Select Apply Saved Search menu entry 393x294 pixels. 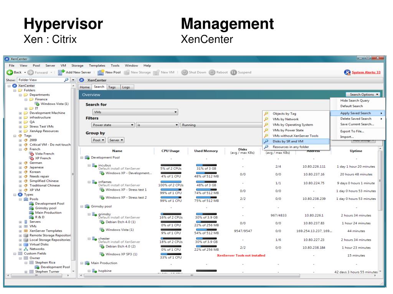tap(357, 113)
